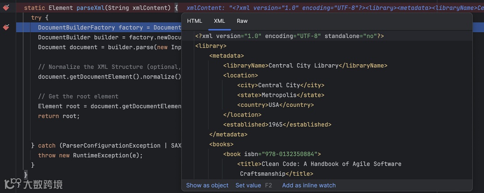The width and height of the screenshot is (484, 193).
Task: Click the Set value link
Action: pyautogui.click(x=248, y=185)
